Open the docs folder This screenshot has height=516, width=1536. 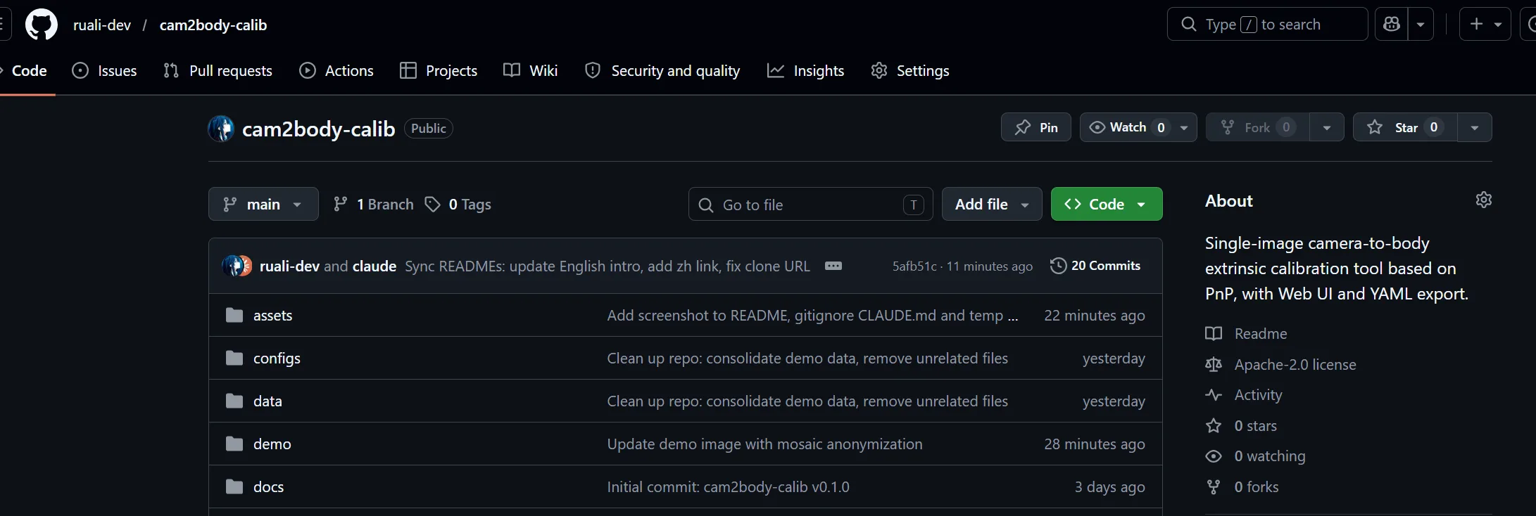pyautogui.click(x=268, y=486)
